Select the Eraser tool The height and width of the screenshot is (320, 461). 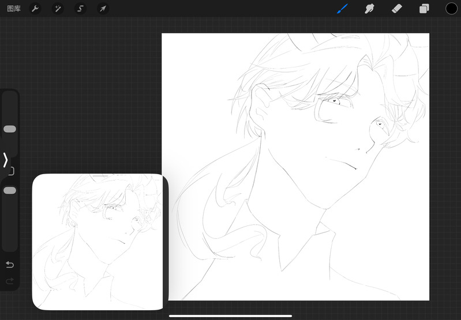[x=396, y=9]
